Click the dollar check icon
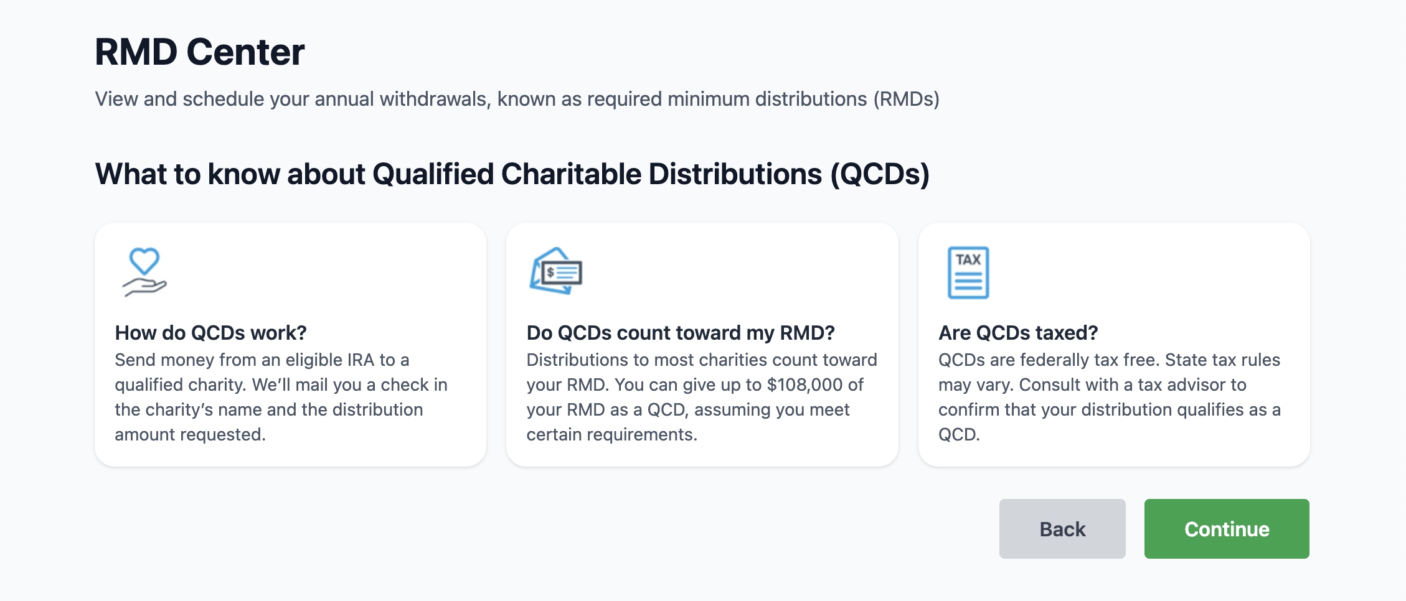Viewport: 1406px width, 601px height. 555,271
